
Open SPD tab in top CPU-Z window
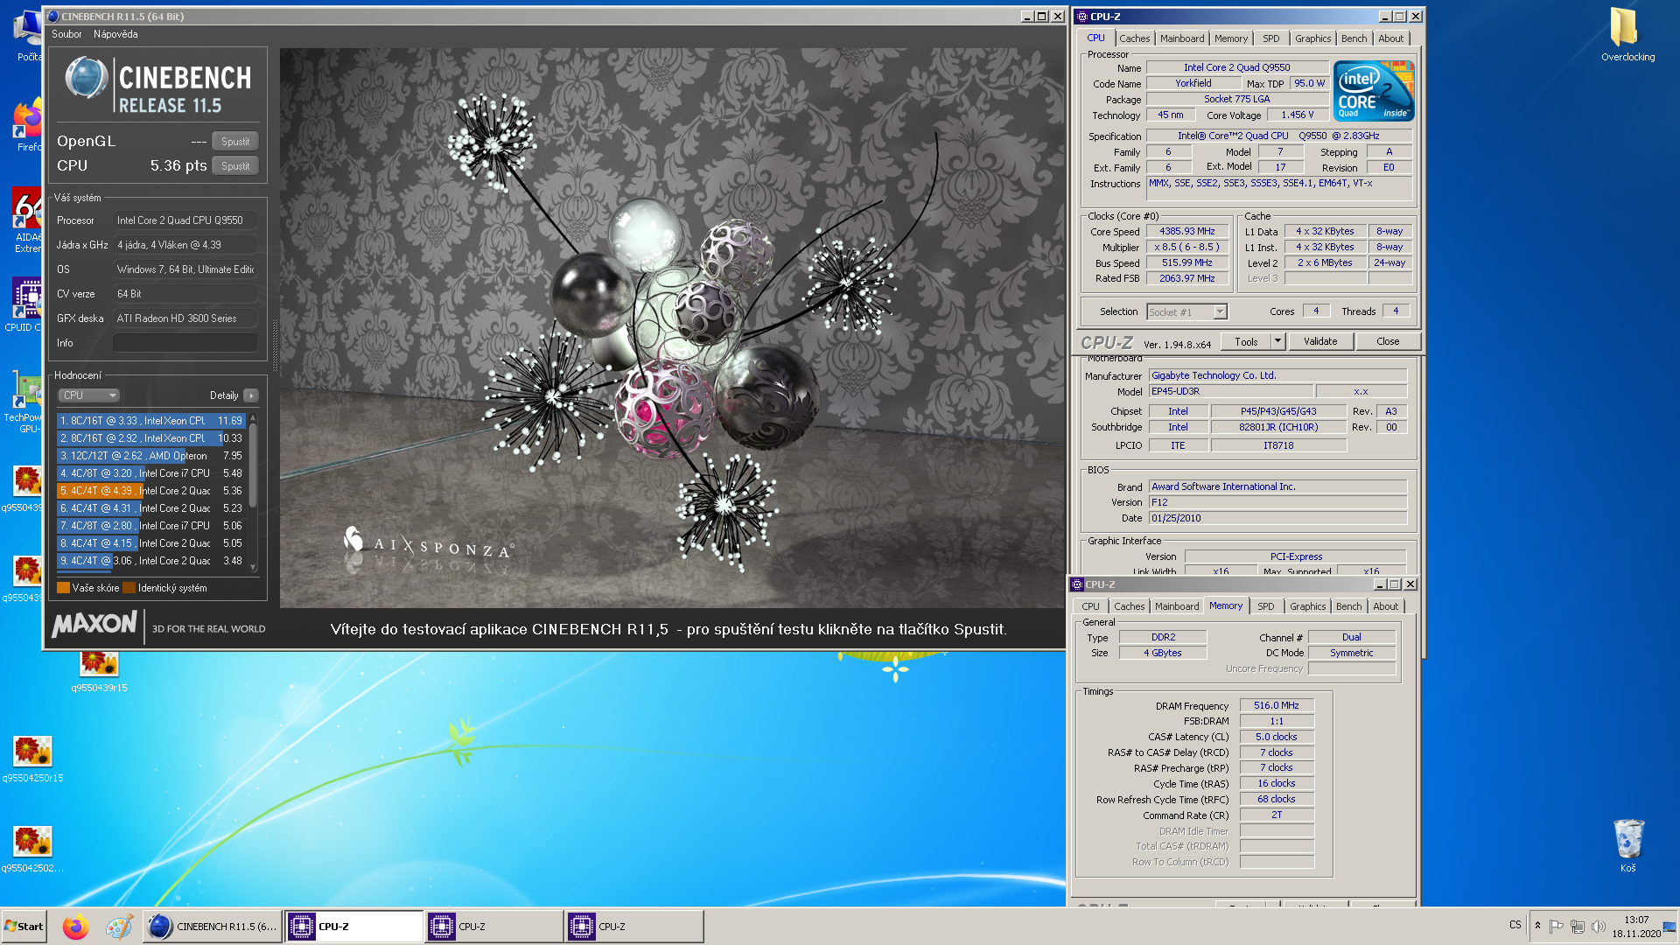point(1270,38)
